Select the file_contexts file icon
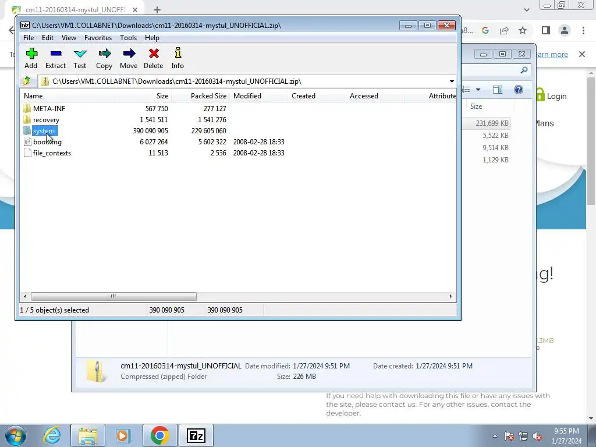This screenshot has width=596, height=447. 27,153
